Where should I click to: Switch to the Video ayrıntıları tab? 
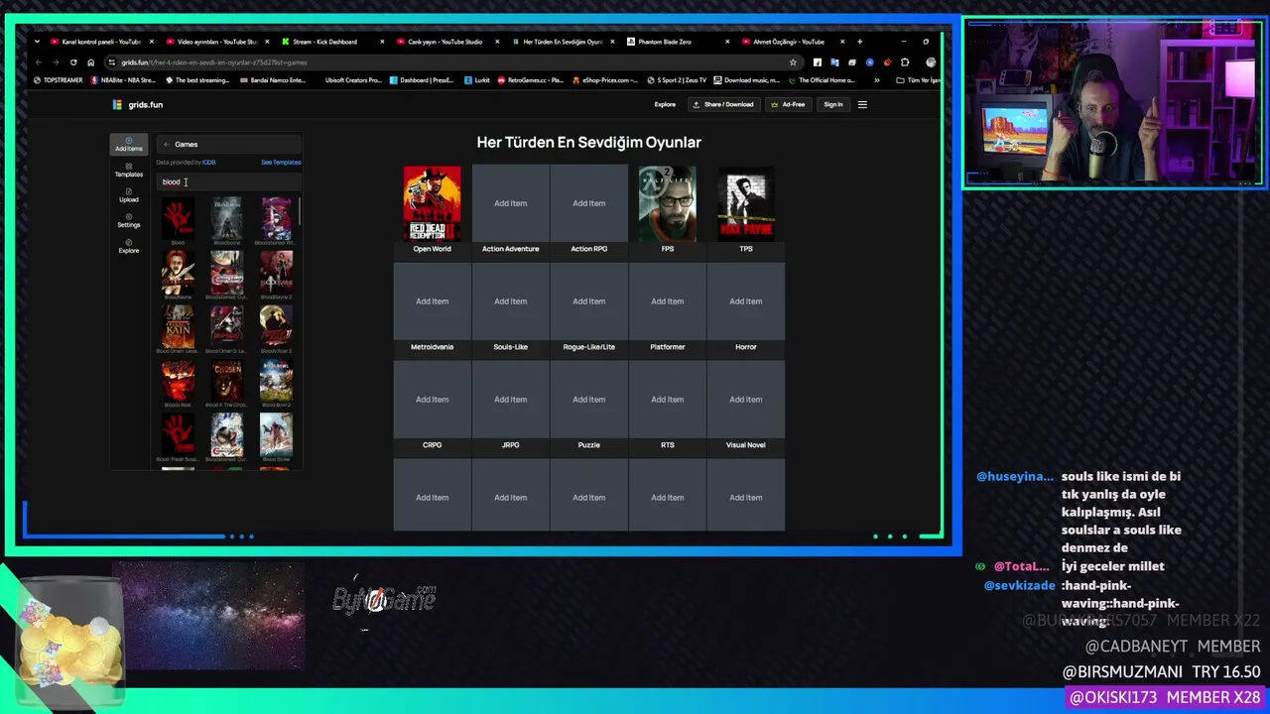click(x=217, y=42)
